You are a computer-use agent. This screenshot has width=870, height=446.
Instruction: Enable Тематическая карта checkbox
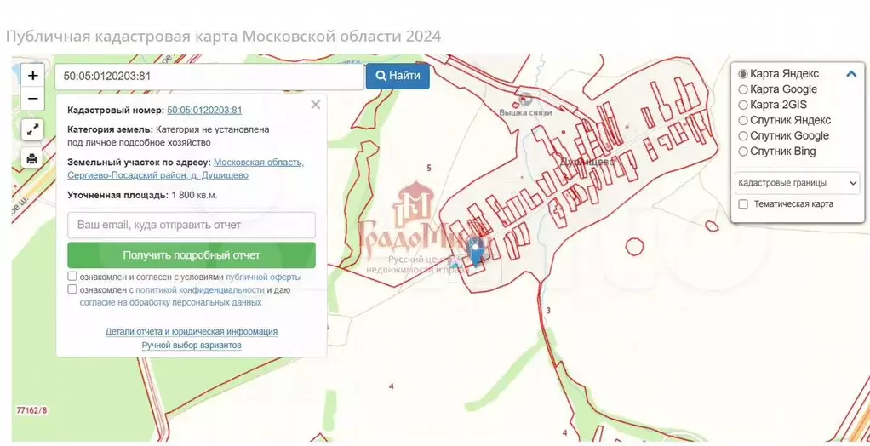743,204
